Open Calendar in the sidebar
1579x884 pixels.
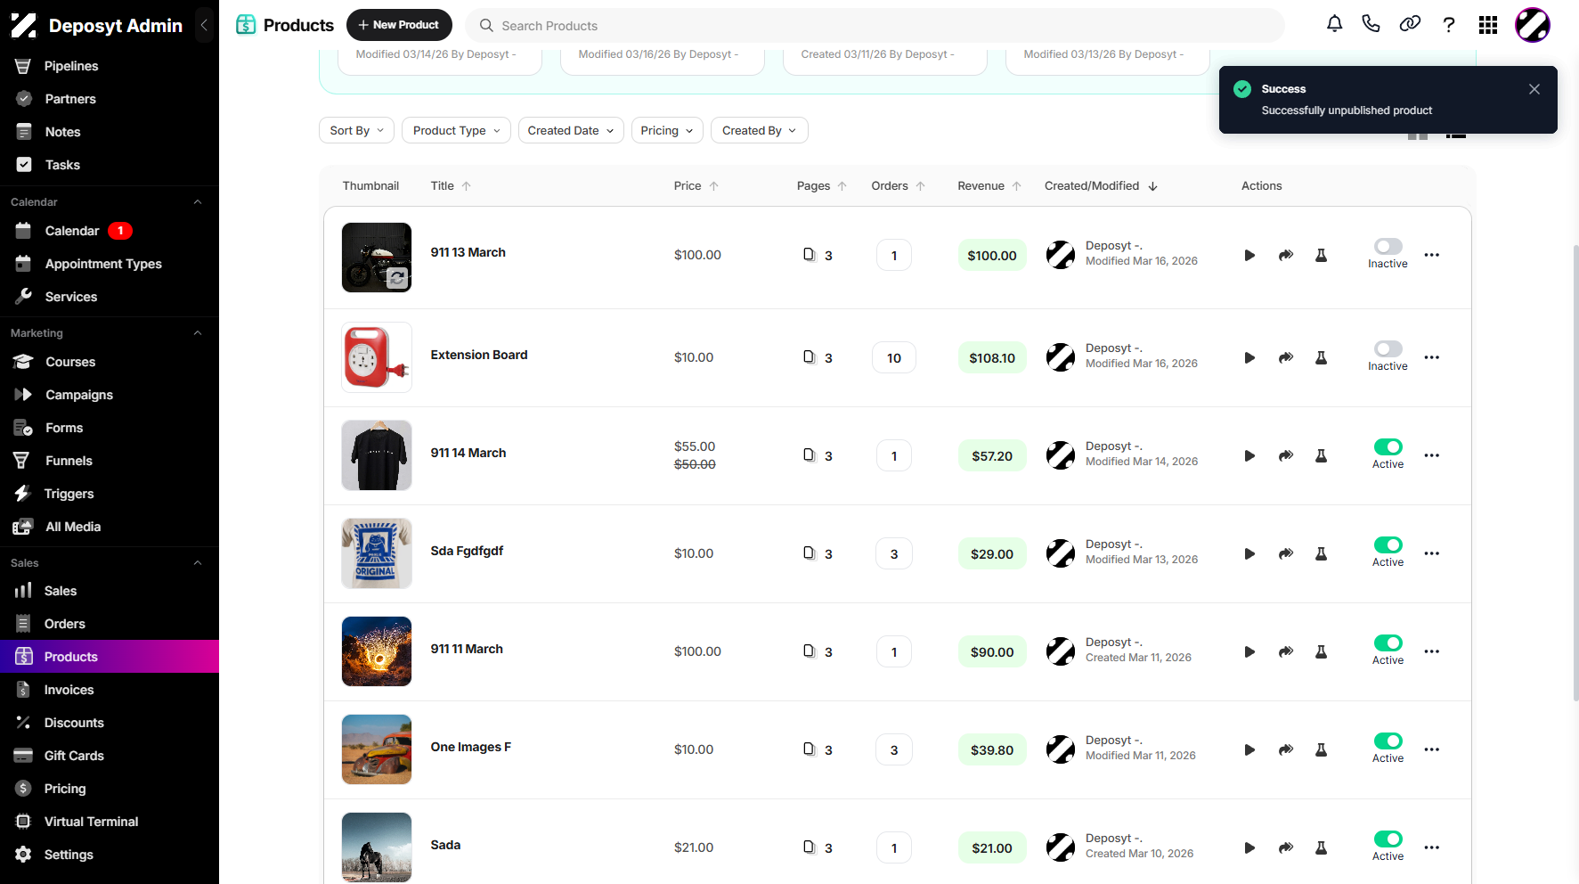(x=72, y=231)
